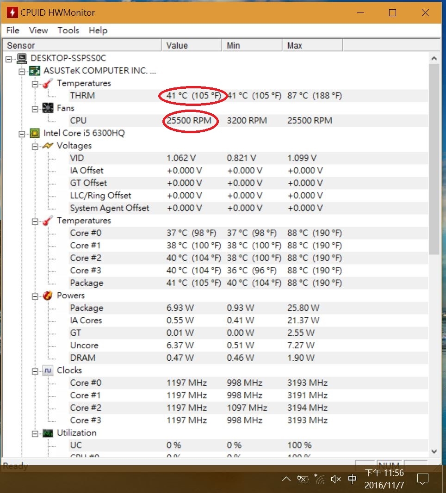
Task: Collapse the Temperatures group containing Core #0 37 °C
Action: tap(35, 222)
